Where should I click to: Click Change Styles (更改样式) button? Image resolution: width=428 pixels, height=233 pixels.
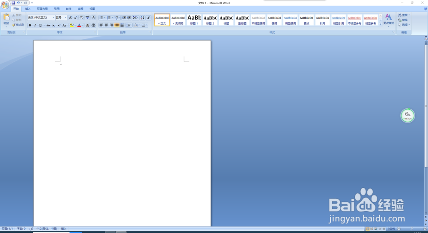389,20
